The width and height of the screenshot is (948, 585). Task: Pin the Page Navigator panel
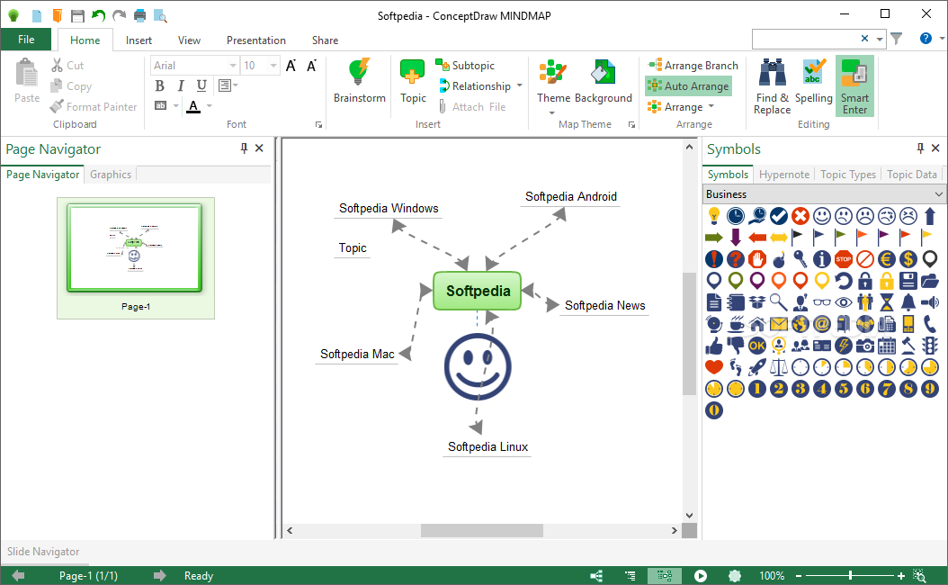pos(244,148)
